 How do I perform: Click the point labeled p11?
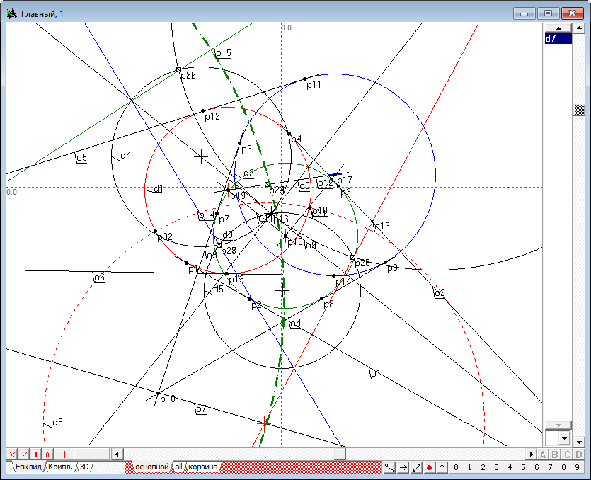point(305,79)
